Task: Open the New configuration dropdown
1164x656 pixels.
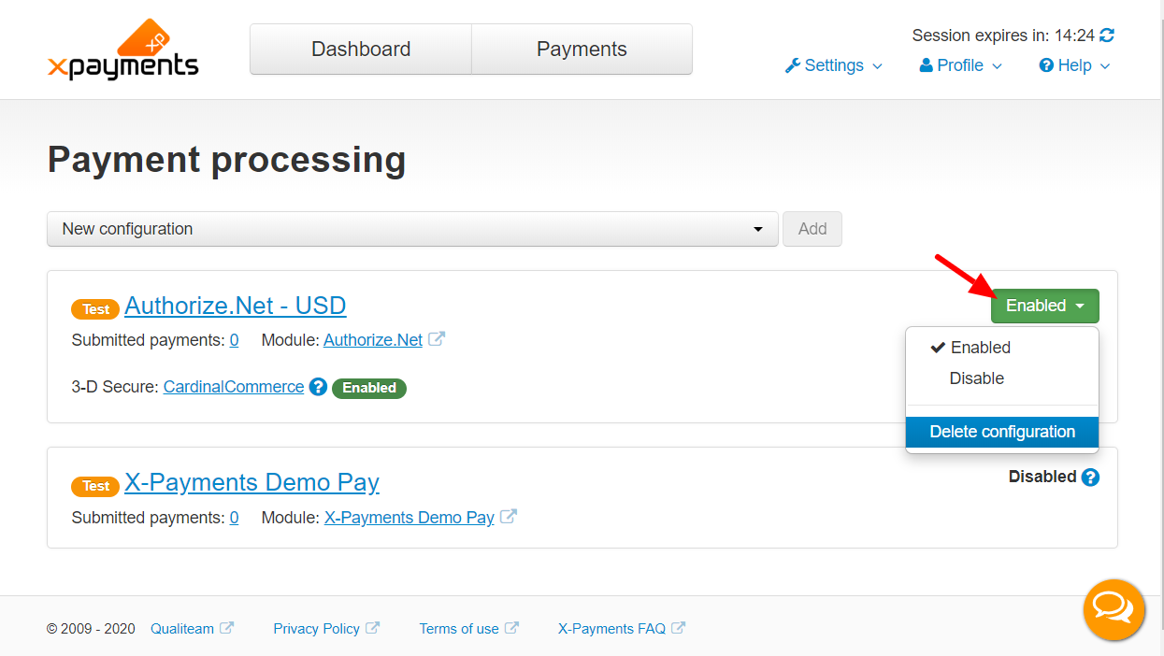Action: click(x=412, y=229)
